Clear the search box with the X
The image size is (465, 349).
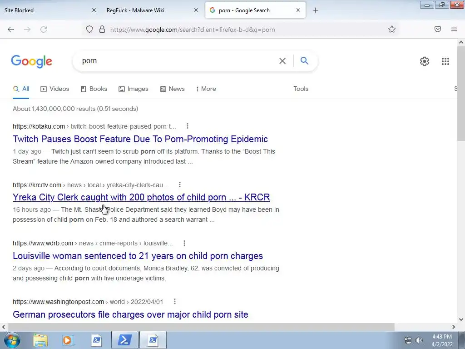click(x=282, y=61)
